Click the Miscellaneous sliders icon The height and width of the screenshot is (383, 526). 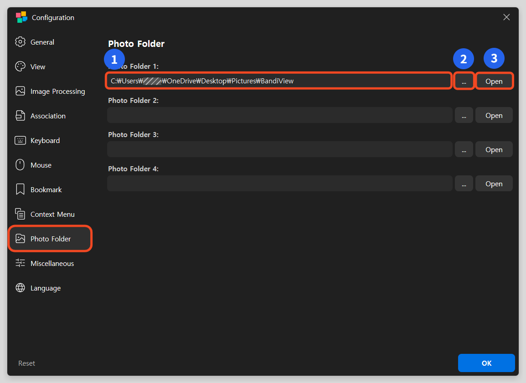coord(20,263)
